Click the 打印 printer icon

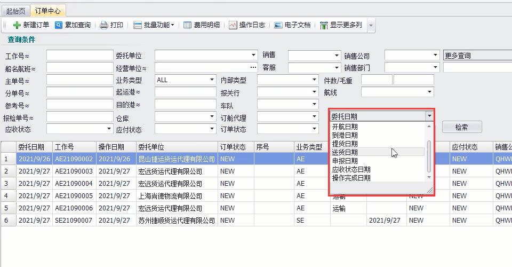[104, 25]
